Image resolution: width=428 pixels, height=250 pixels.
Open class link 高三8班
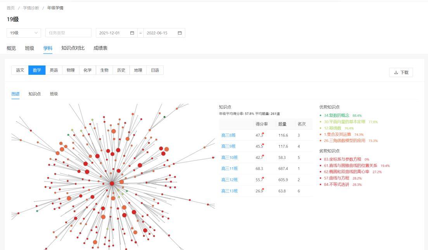pyautogui.click(x=228, y=135)
